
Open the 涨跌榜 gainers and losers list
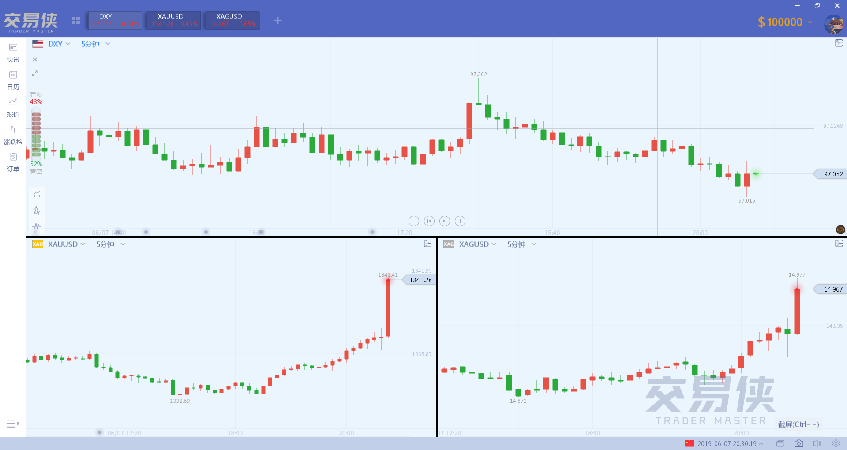13,135
